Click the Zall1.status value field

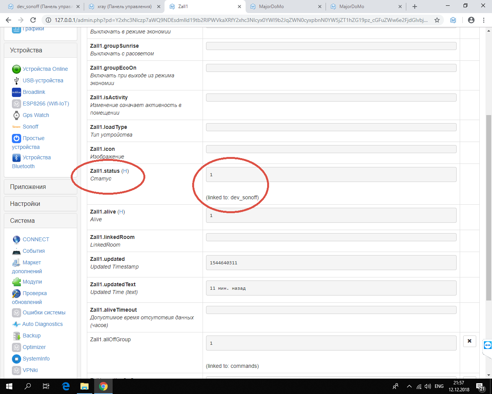331,175
